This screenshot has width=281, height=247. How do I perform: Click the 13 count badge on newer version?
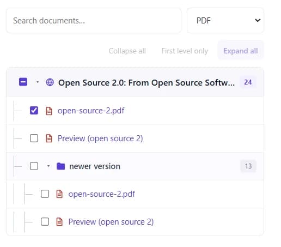248,166
